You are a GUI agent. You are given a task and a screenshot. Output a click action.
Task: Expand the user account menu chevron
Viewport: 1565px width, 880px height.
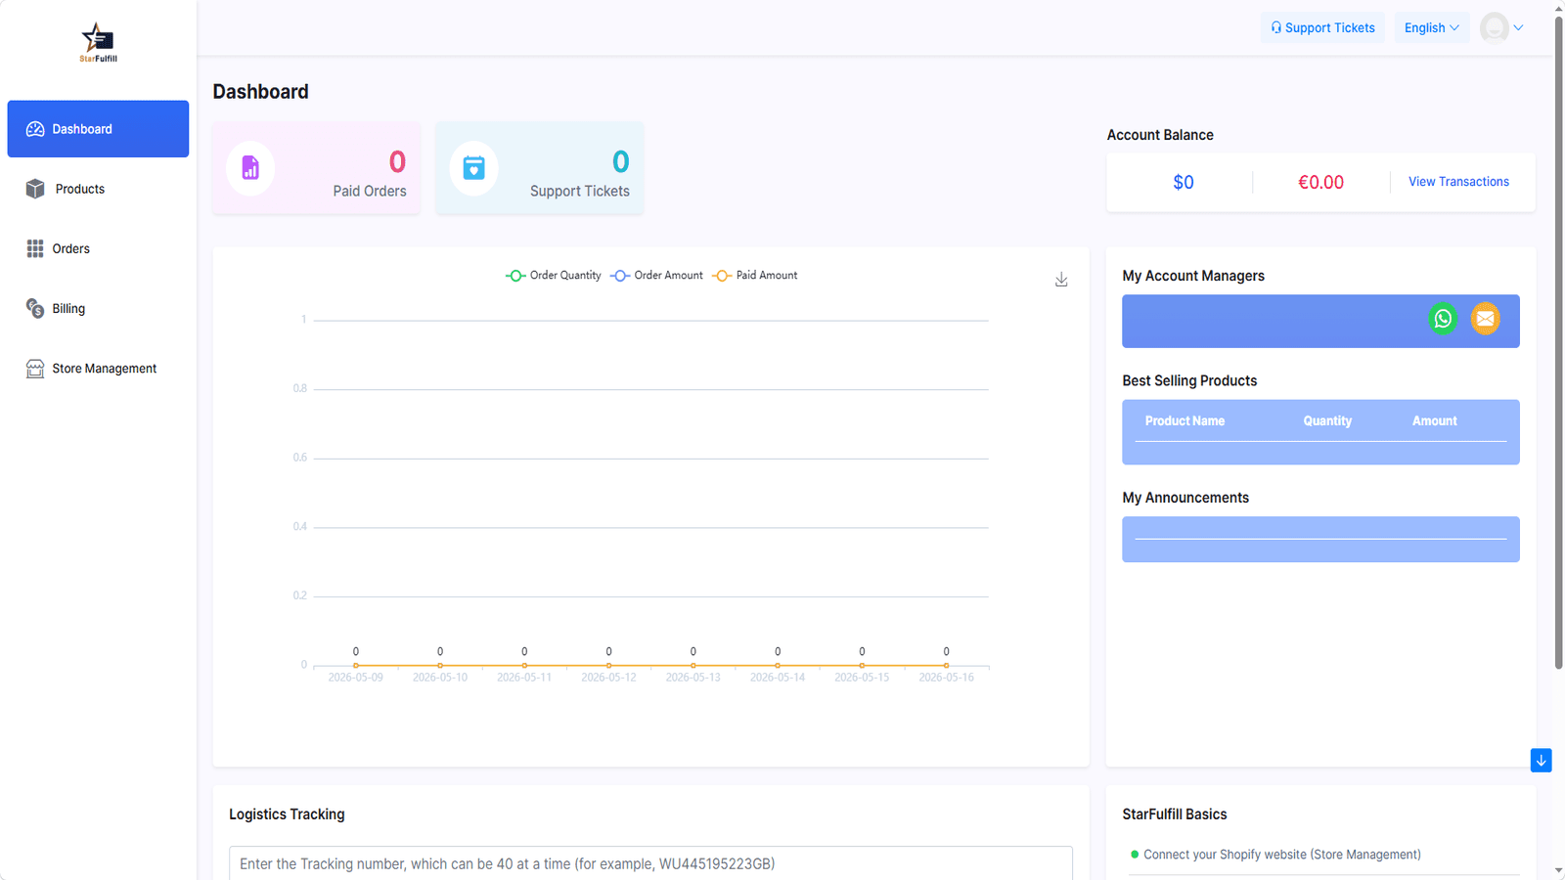1518,27
